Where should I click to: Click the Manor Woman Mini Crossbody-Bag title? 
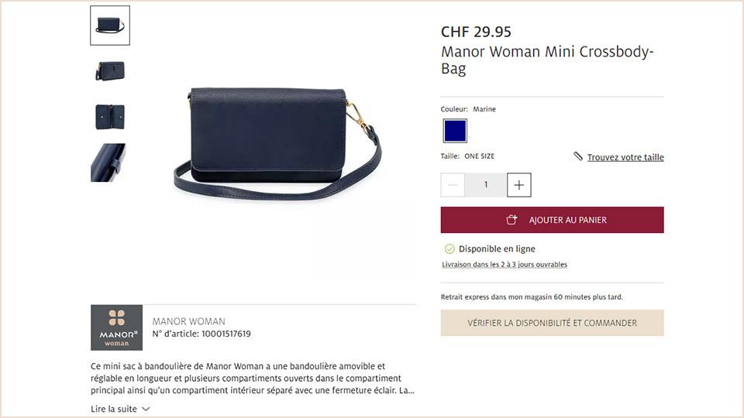[x=547, y=60]
